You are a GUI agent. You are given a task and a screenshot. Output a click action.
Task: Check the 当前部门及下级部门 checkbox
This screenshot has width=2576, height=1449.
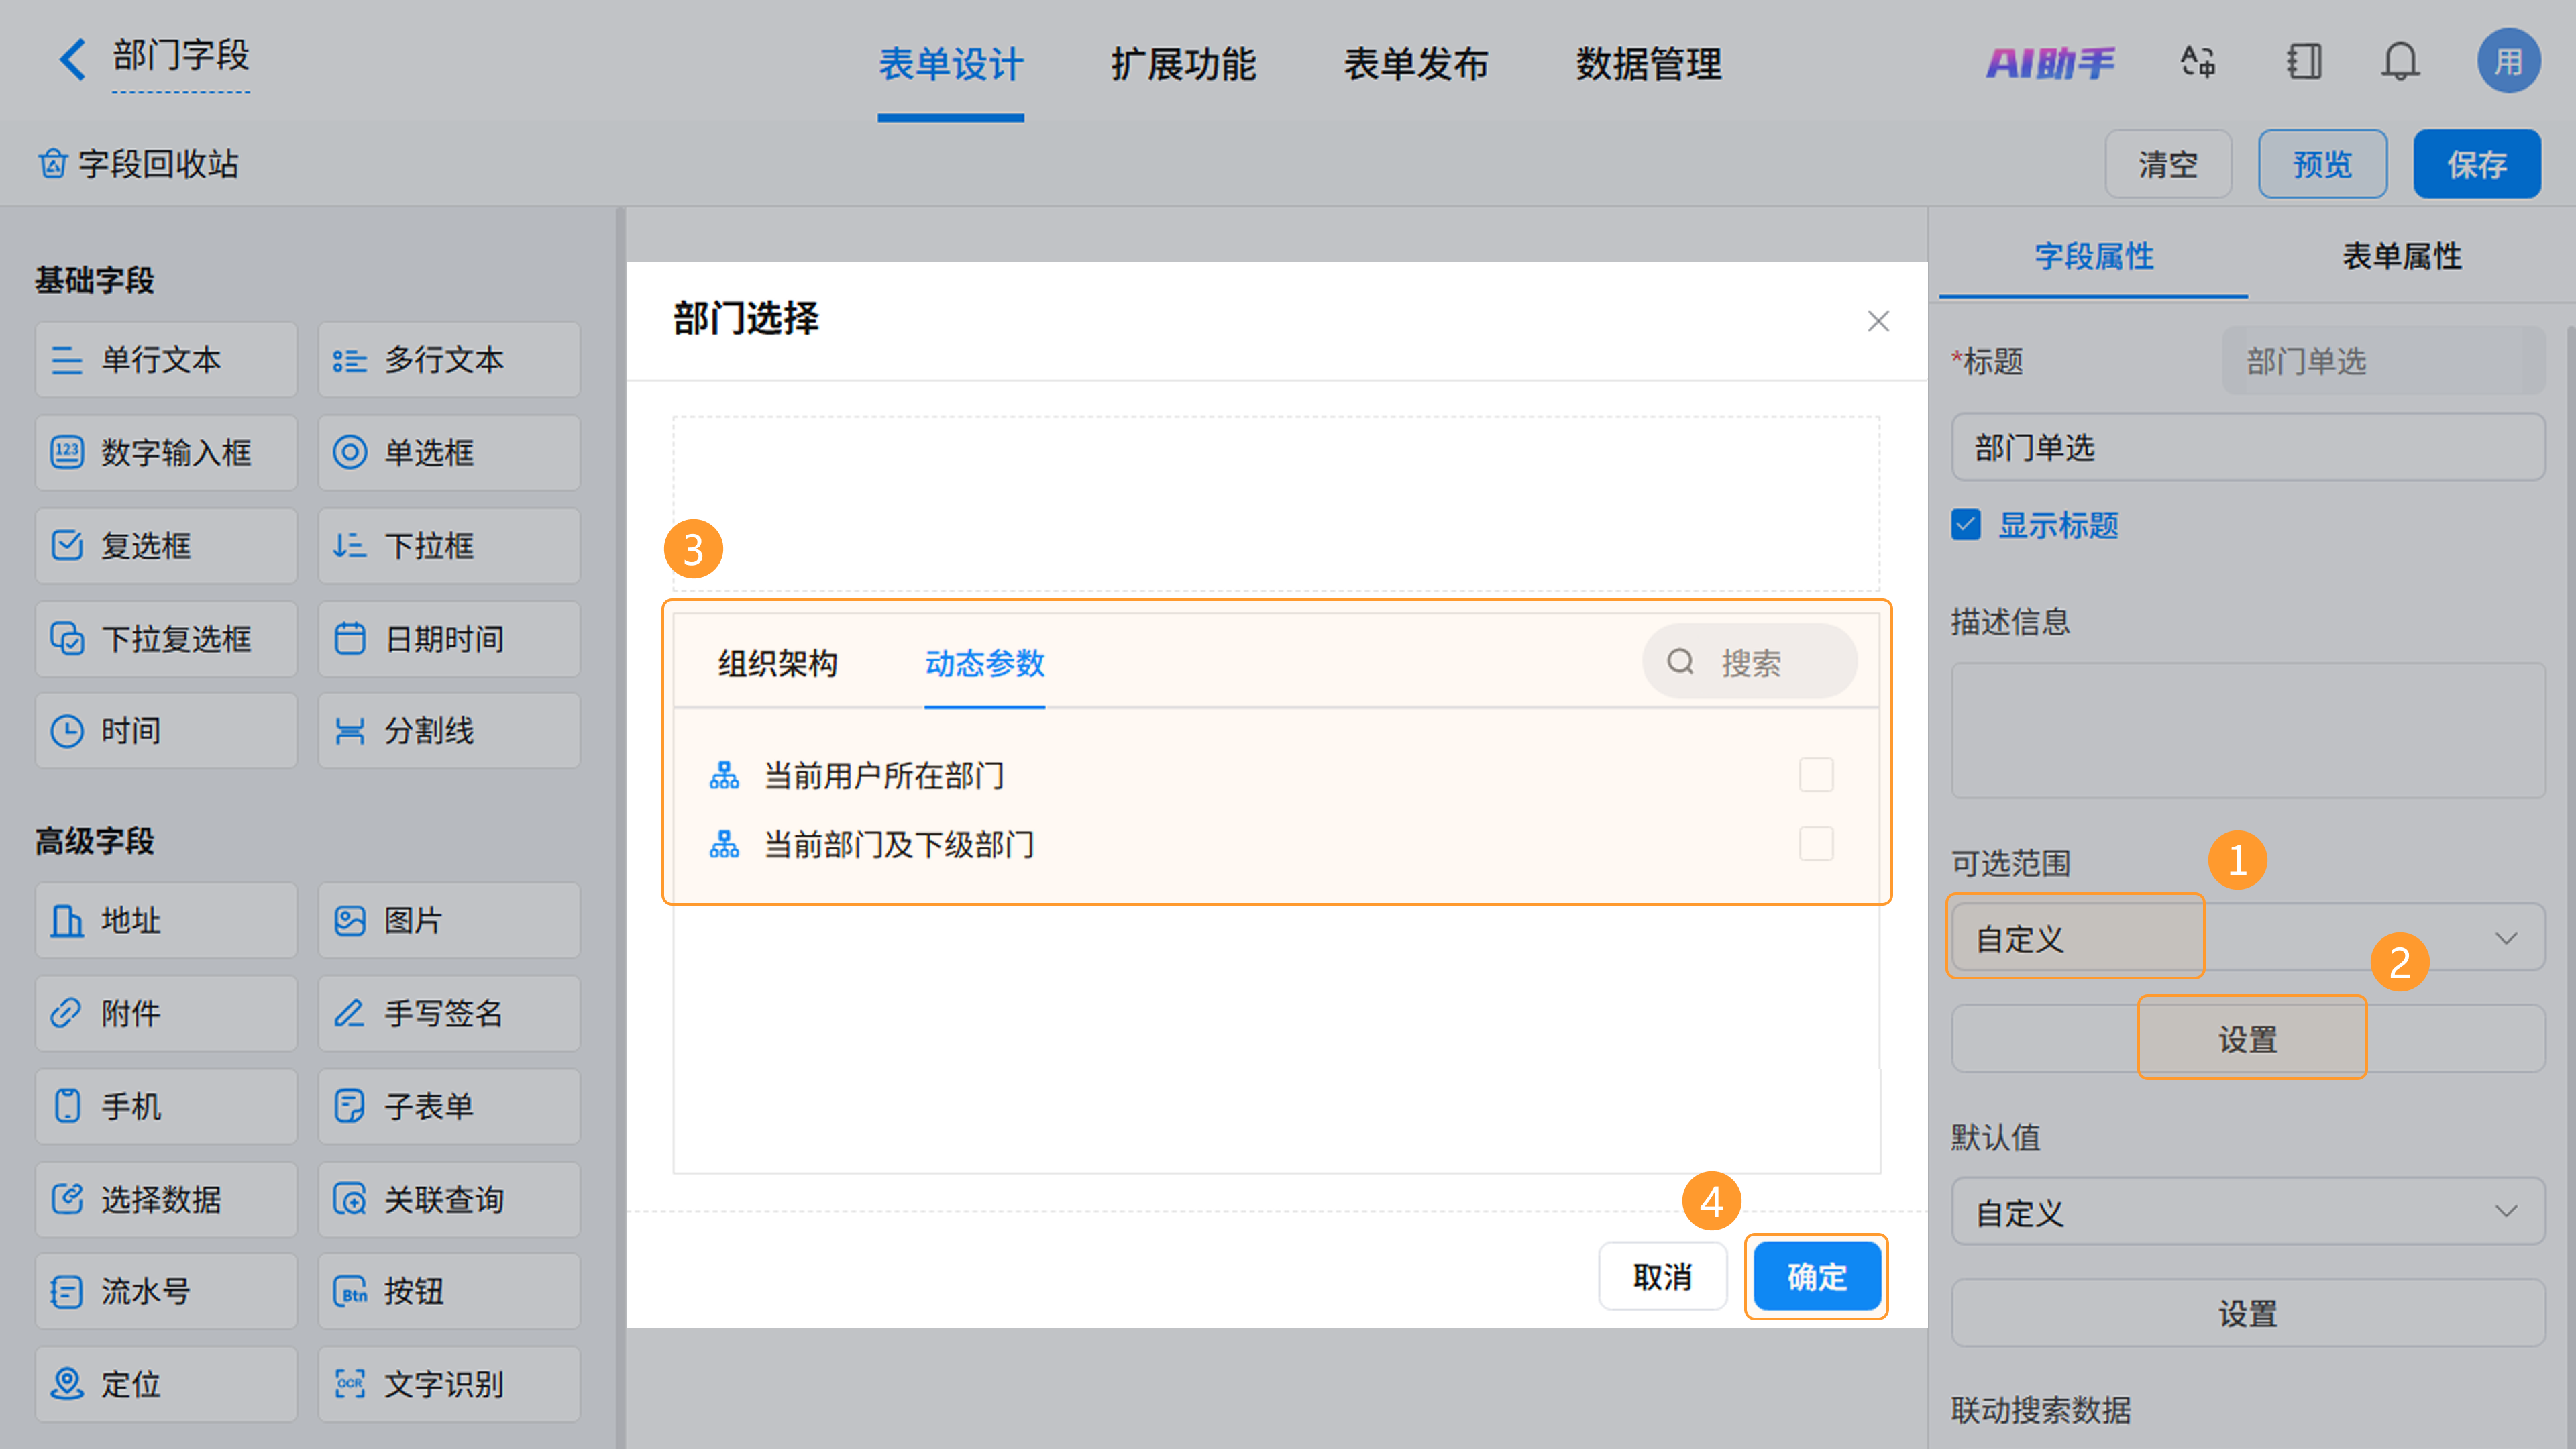coord(1816,844)
